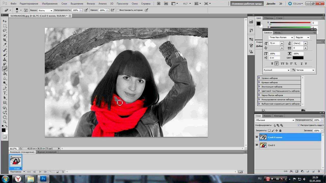Open Русский language dropdown
Screen dimensions: 326x183
[x=289, y=70]
